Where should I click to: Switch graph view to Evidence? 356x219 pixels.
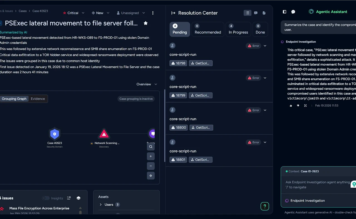click(x=38, y=99)
